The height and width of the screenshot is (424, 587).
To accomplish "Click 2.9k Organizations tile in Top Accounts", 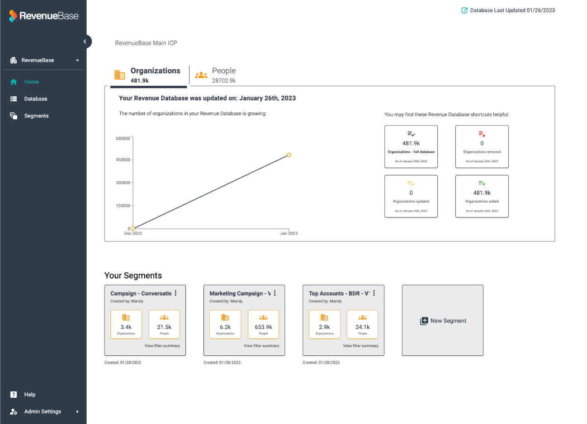I will coord(325,324).
